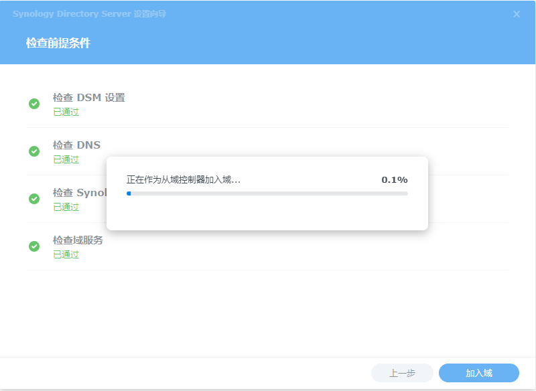Select the 检查域服务 label
This screenshot has width=536, height=391.
78,240
